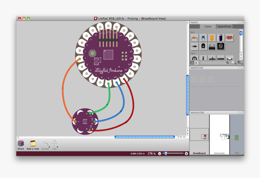Click the Parts bin scroll up arrow
The width and height of the screenshot is (260, 178).
pos(241,55)
